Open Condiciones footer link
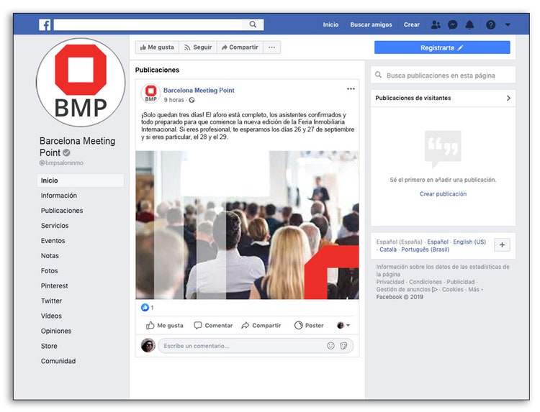Viewport: 540px width, 412px height. tap(426, 282)
